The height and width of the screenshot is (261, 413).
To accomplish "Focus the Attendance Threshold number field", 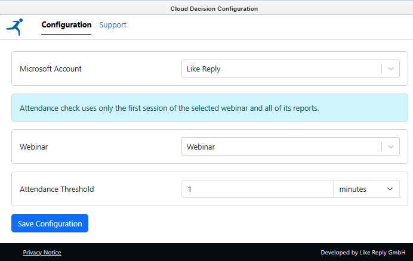I will 257,189.
